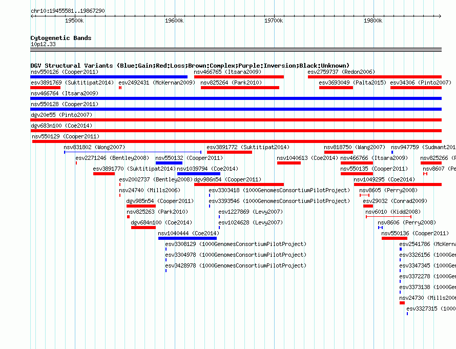456x349 pixels.
Task: Click the nsv8606 (Perry2008) label
Action: (x=407, y=222)
